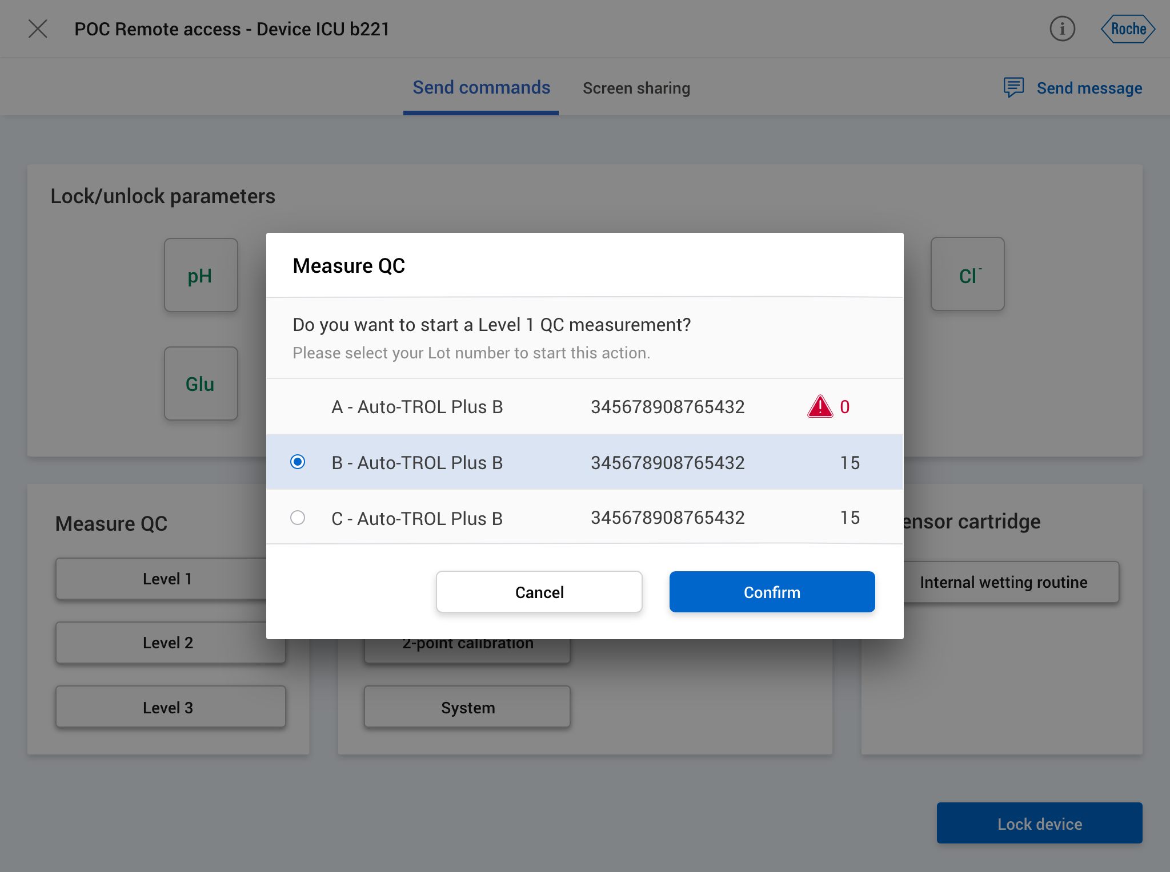Viewport: 1170px width, 872px height.
Task: Select the A - Auto-TROL Plus B row
Action: pyautogui.click(x=417, y=407)
